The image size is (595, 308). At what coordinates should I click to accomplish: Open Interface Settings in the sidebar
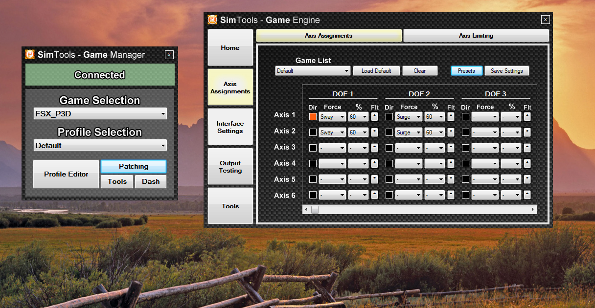click(230, 127)
